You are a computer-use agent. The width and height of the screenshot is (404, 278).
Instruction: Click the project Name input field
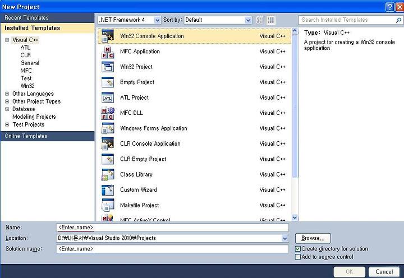pyautogui.click(x=172, y=228)
